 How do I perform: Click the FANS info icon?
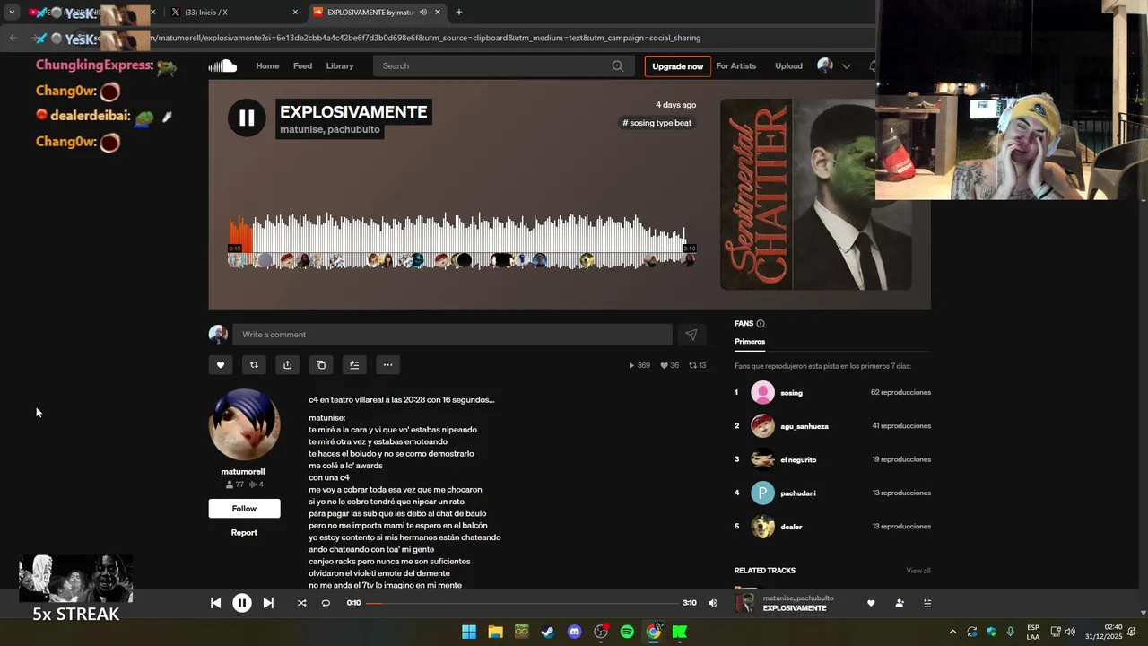(761, 324)
